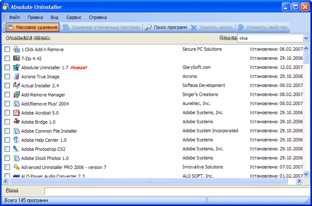The height and width of the screenshot is (206, 312).
Task: Click the horizontal scrollbar left arrow
Action: [6, 181]
